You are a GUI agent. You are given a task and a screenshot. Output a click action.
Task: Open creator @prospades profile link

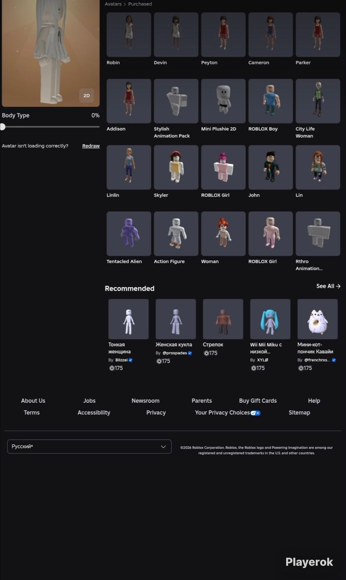tap(175, 353)
